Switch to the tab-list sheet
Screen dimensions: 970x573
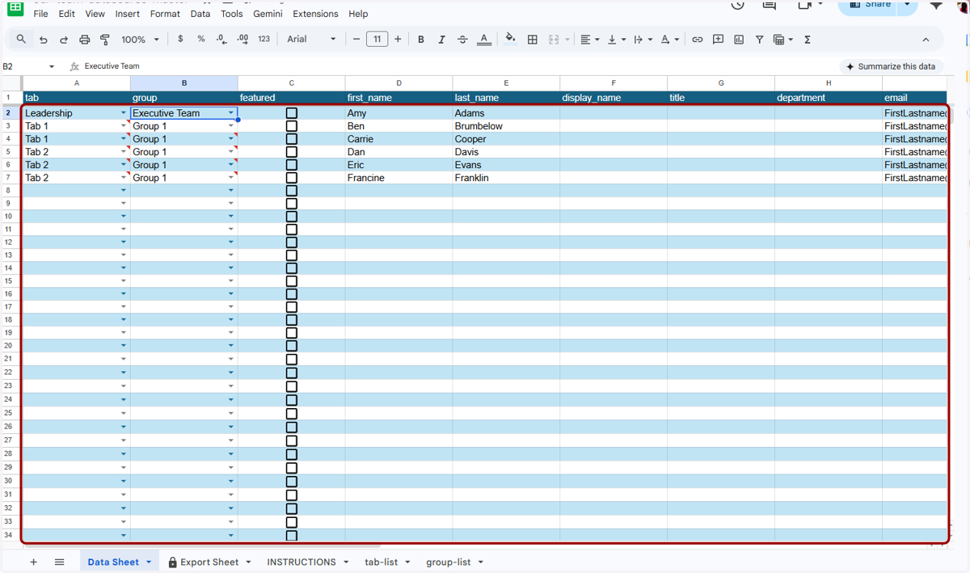tap(382, 562)
